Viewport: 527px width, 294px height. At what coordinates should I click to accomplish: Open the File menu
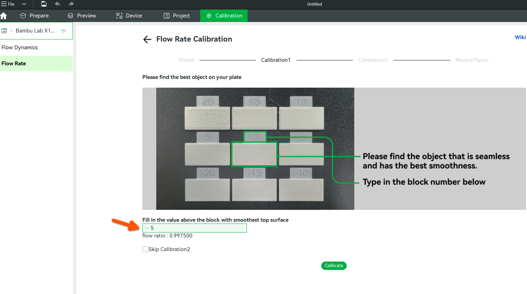pyautogui.click(x=8, y=4)
